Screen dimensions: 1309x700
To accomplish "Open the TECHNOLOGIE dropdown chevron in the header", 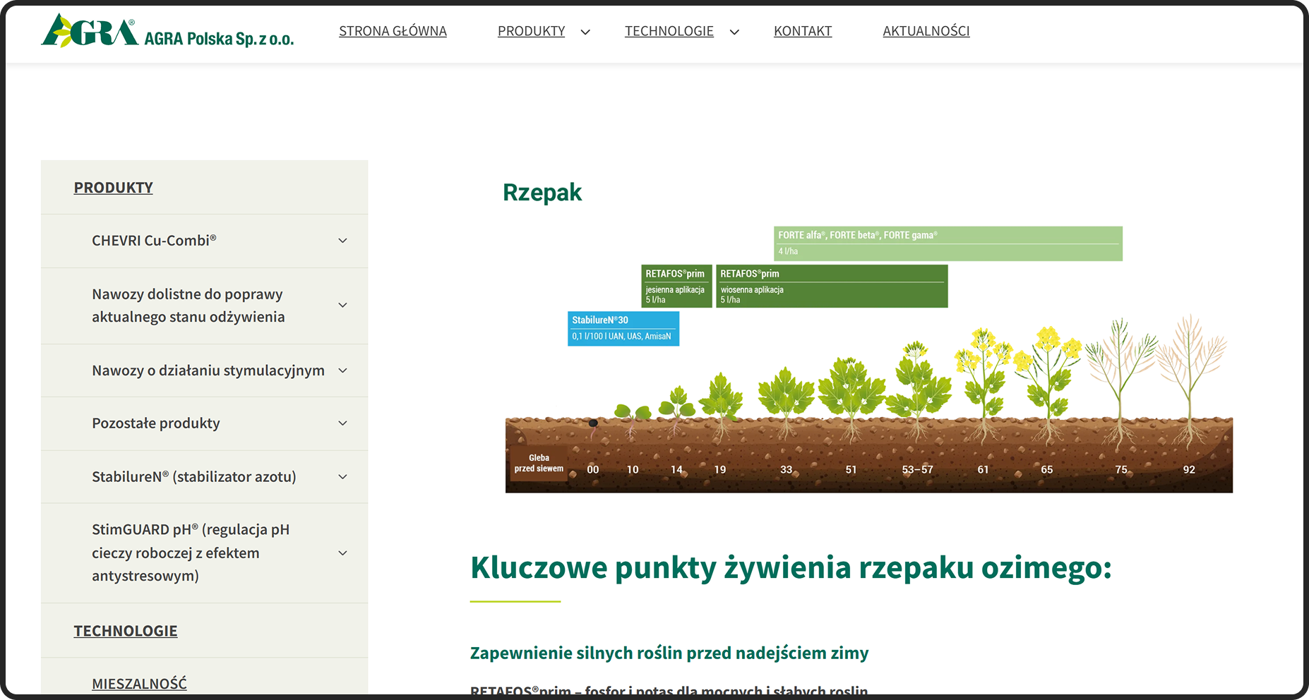I will (734, 32).
